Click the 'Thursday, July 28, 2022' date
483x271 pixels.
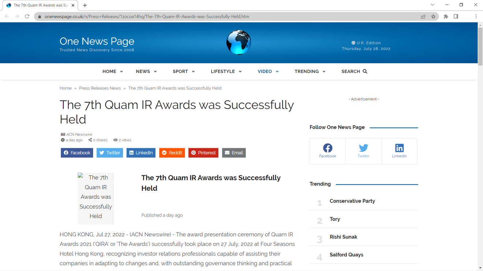[x=366, y=49]
